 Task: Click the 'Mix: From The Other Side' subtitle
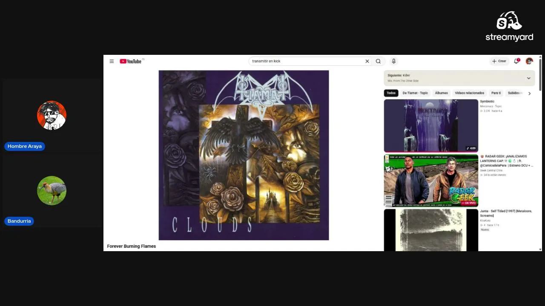click(403, 81)
